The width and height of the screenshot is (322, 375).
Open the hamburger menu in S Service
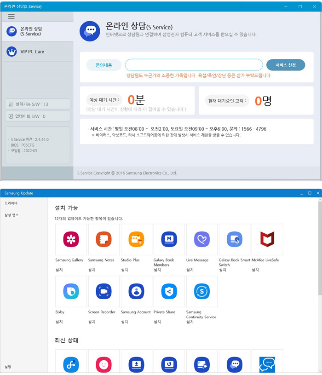coord(11,16)
